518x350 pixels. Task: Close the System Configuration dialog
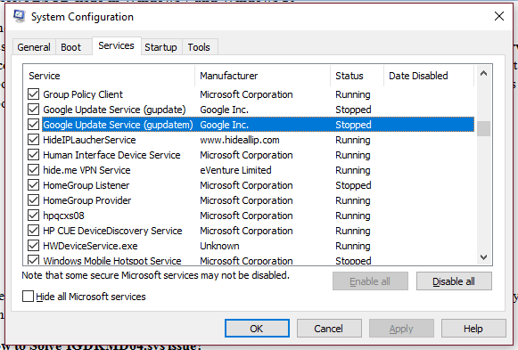point(499,16)
